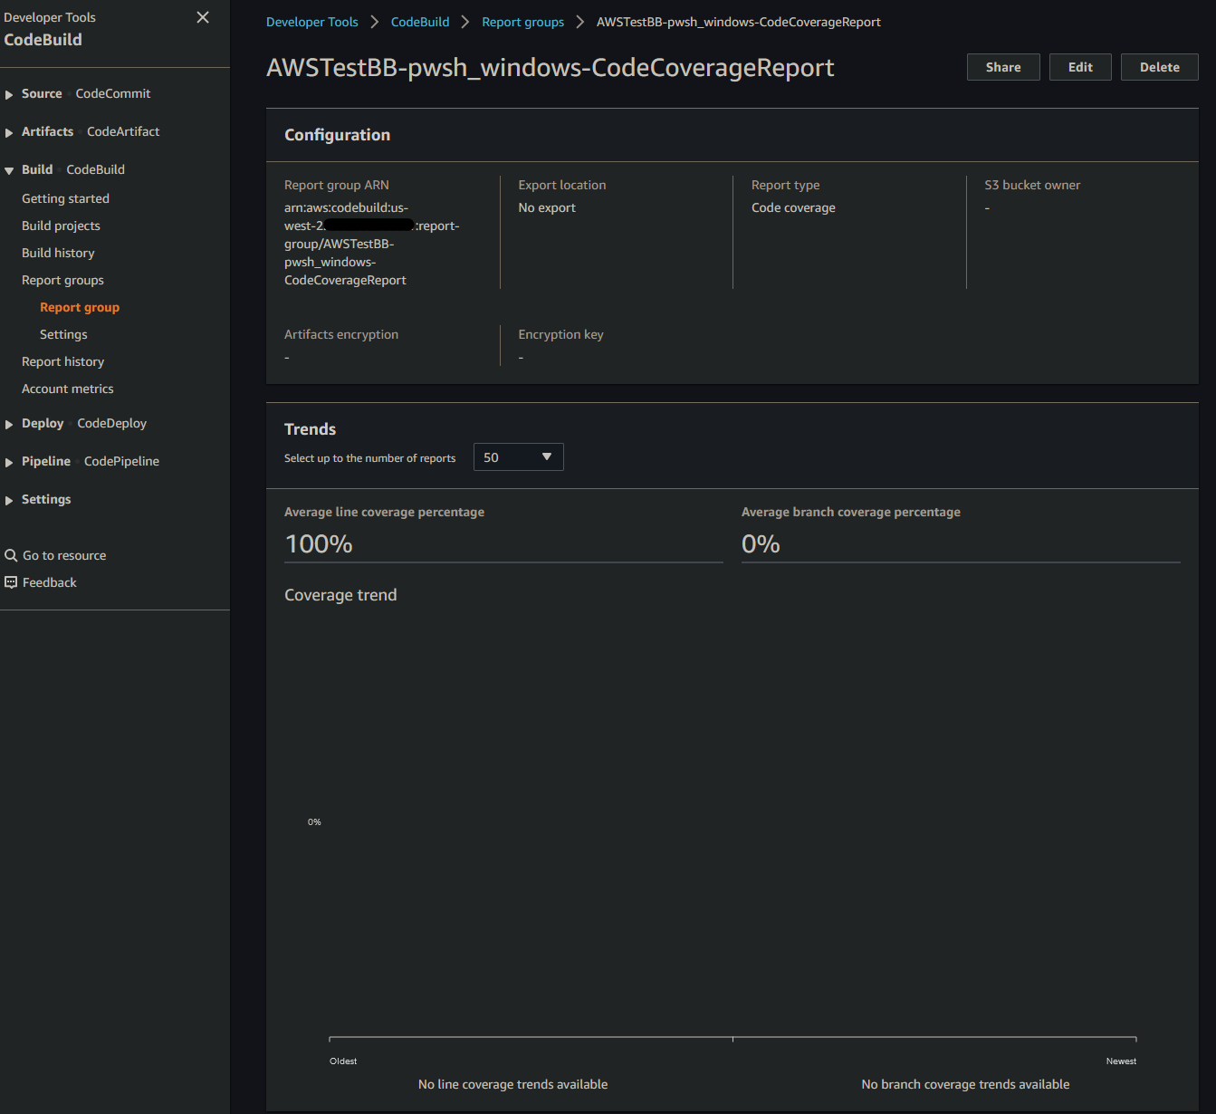Viewport: 1216px width, 1114px height.
Task: Click Go to resource link text
Action: [64, 555]
